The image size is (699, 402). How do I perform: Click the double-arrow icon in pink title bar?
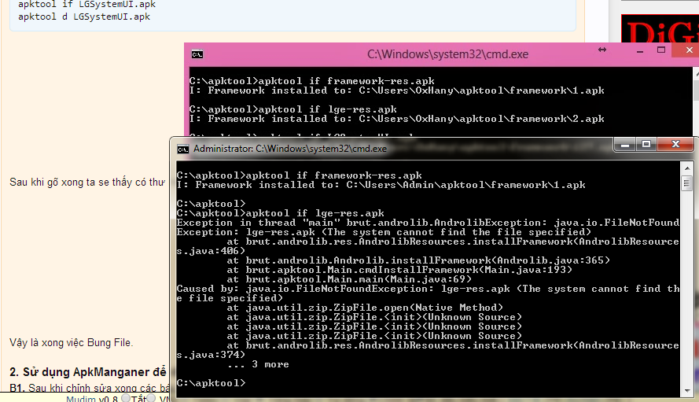pyautogui.click(x=602, y=50)
